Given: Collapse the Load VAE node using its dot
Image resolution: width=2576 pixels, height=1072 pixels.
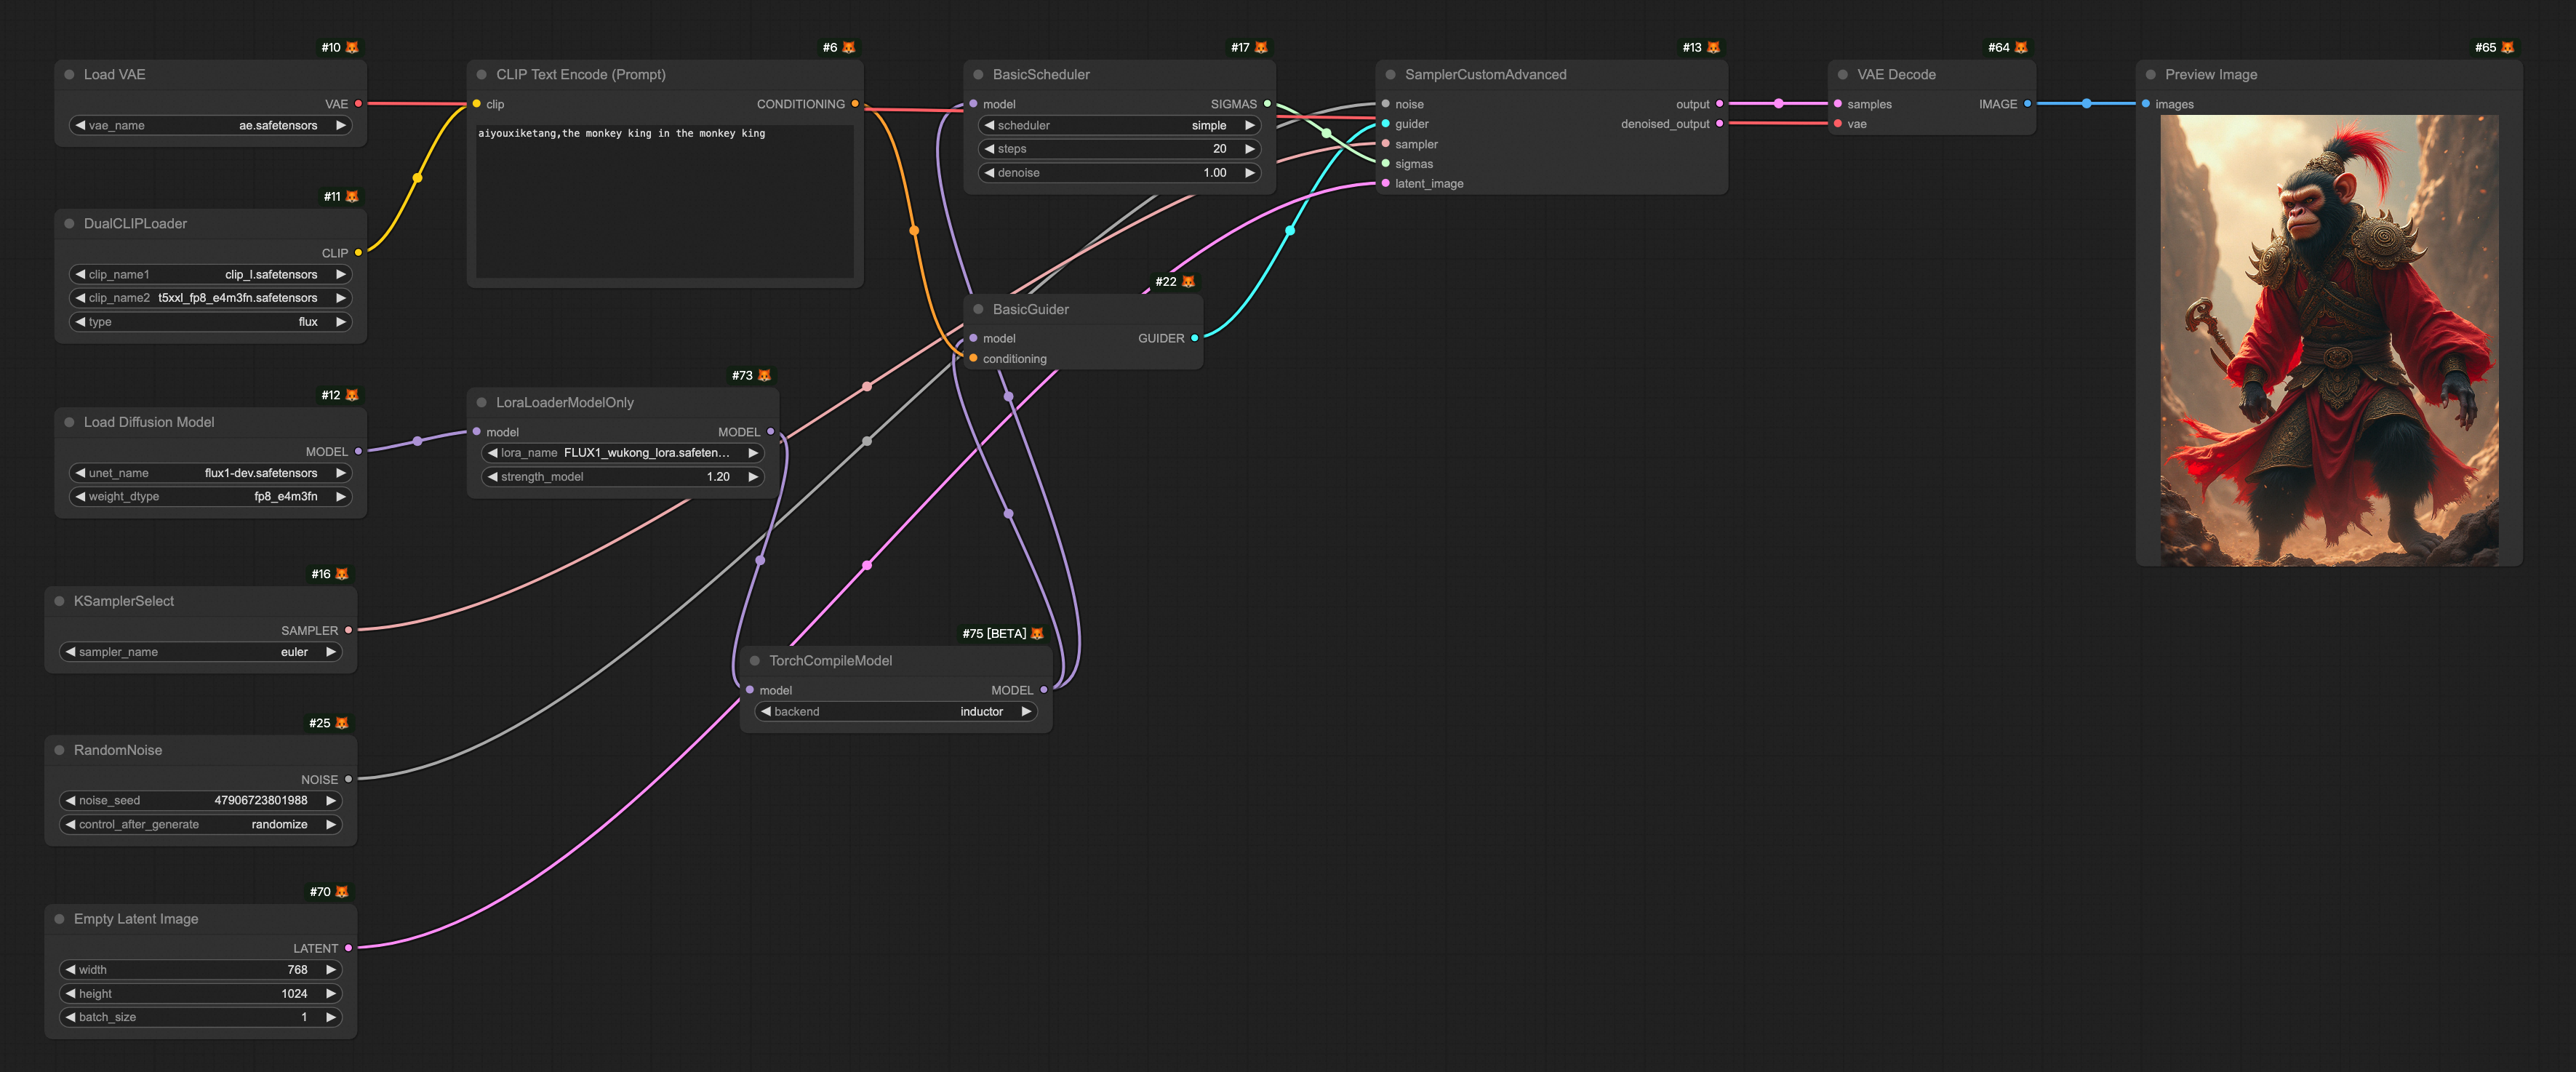Looking at the screenshot, I should point(69,75).
